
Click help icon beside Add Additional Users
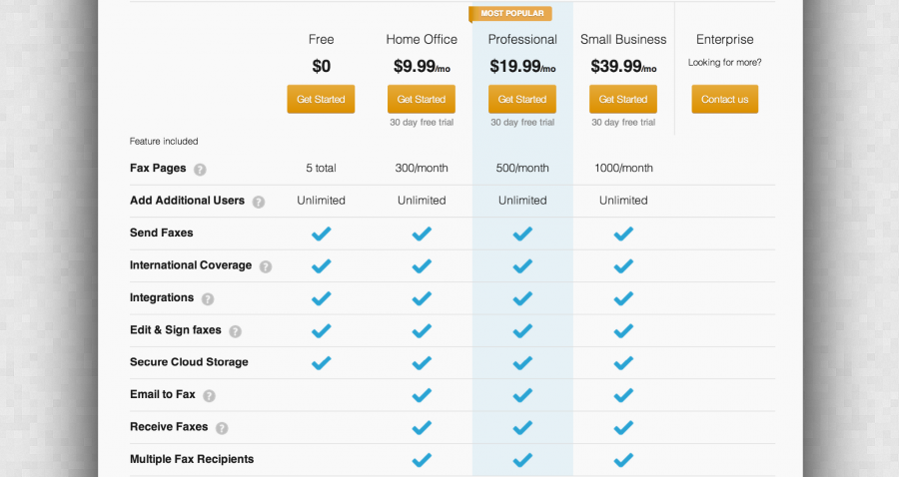[259, 203]
